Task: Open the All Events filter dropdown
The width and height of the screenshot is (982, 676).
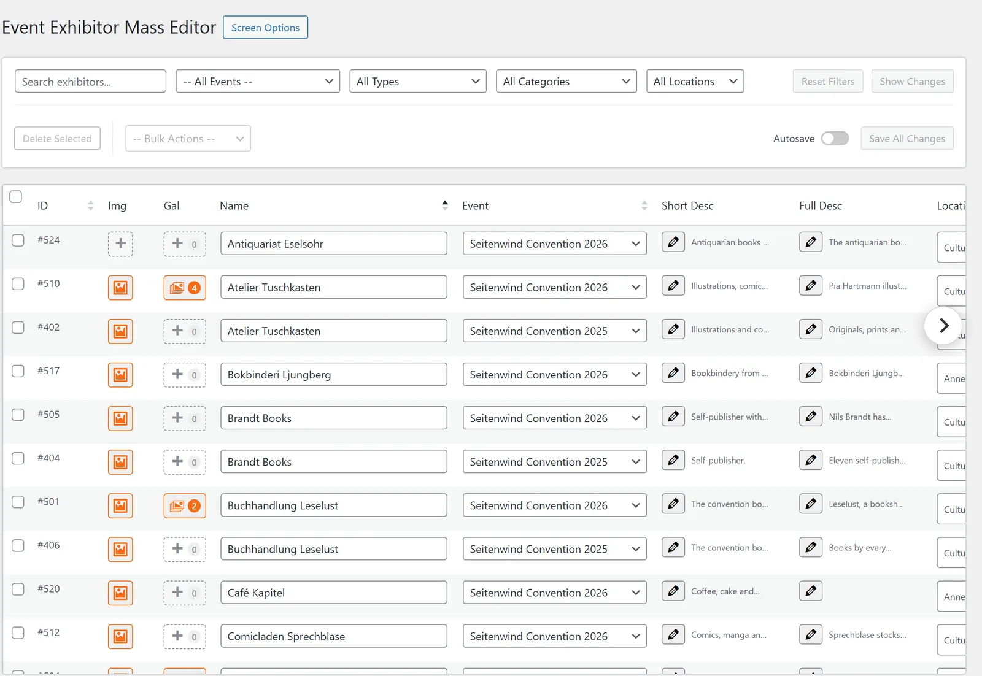Action: coord(258,82)
